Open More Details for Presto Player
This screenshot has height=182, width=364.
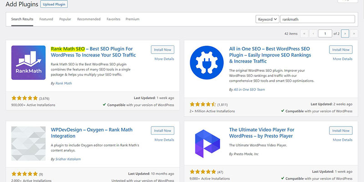(x=343, y=140)
